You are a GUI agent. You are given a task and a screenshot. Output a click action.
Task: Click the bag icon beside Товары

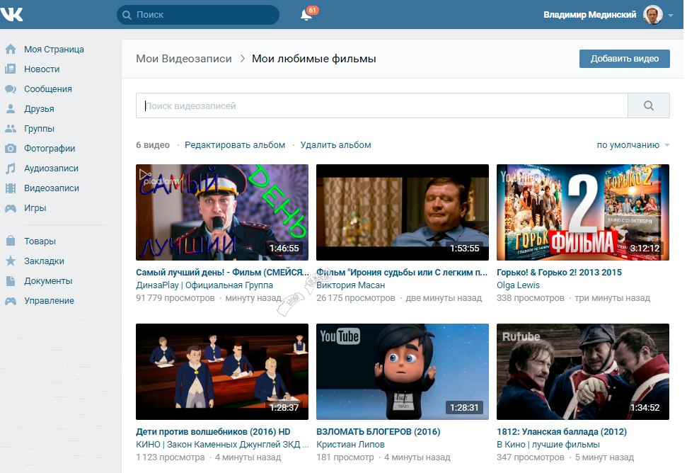[x=11, y=241]
